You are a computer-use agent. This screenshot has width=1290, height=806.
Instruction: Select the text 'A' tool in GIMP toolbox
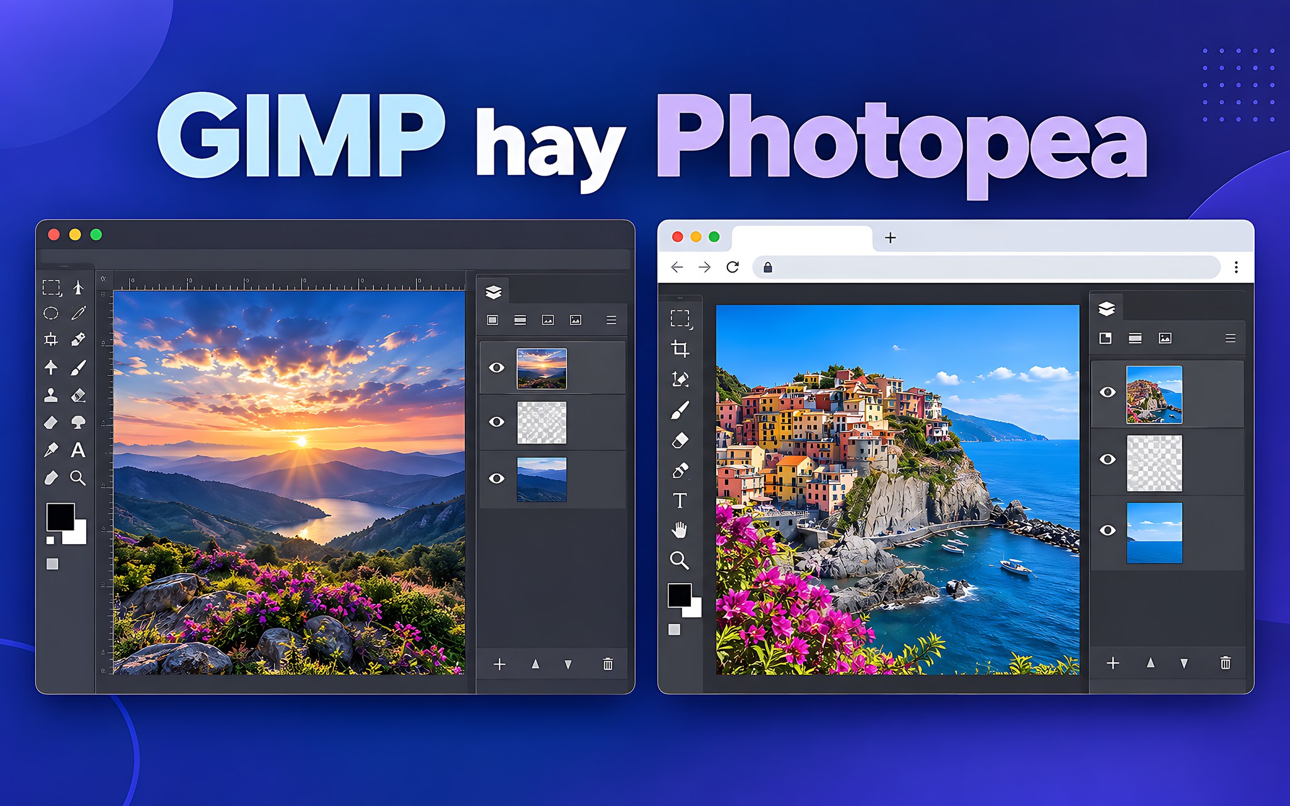coord(78,450)
